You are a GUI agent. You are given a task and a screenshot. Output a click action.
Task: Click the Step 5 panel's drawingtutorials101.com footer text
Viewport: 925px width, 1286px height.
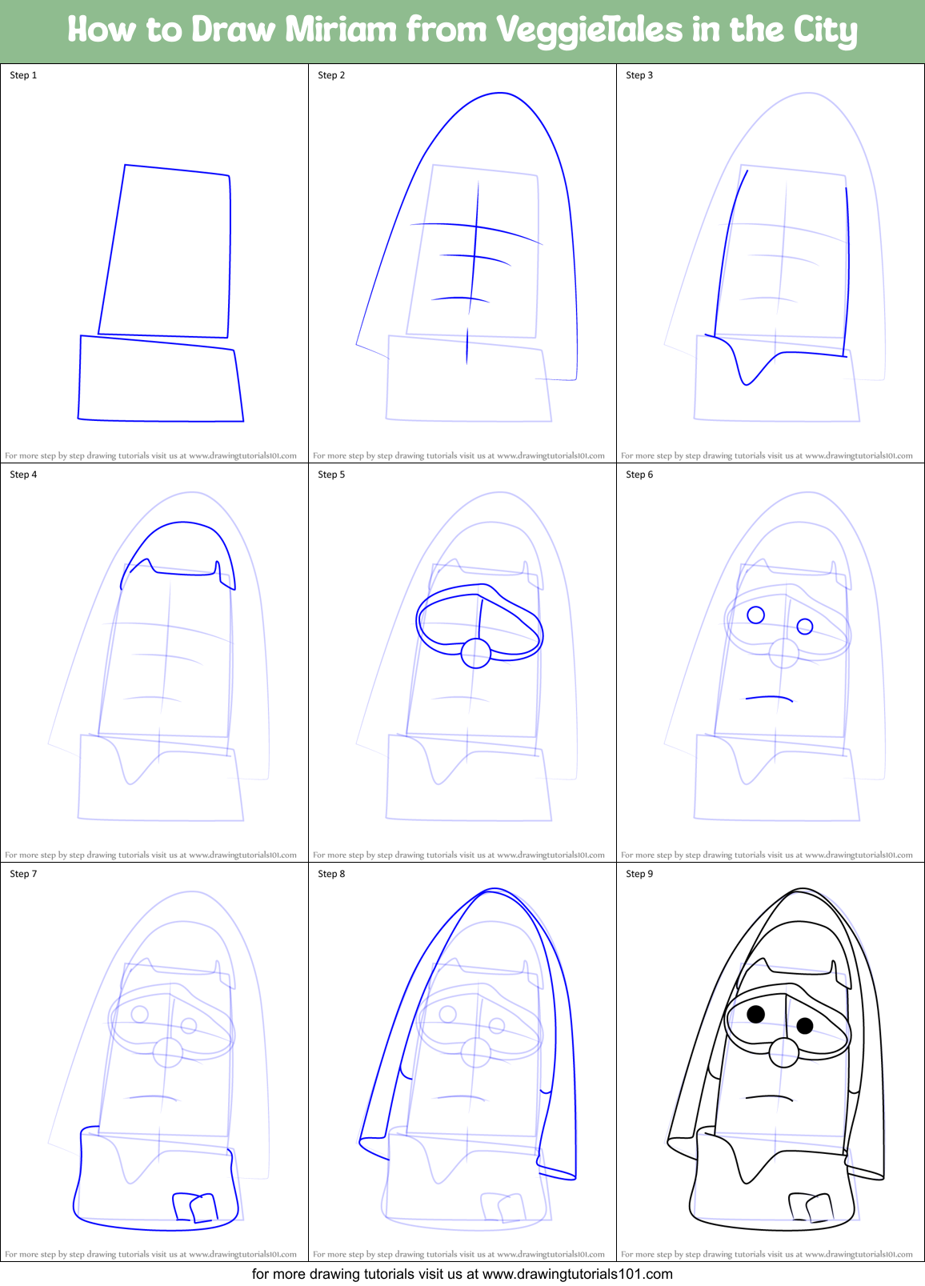pyautogui.click(x=458, y=855)
